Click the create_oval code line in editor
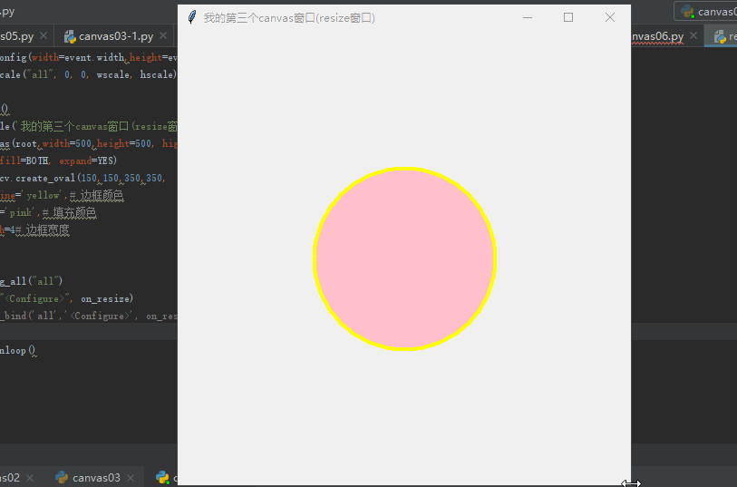This screenshot has height=487, width=737. click(x=82, y=178)
